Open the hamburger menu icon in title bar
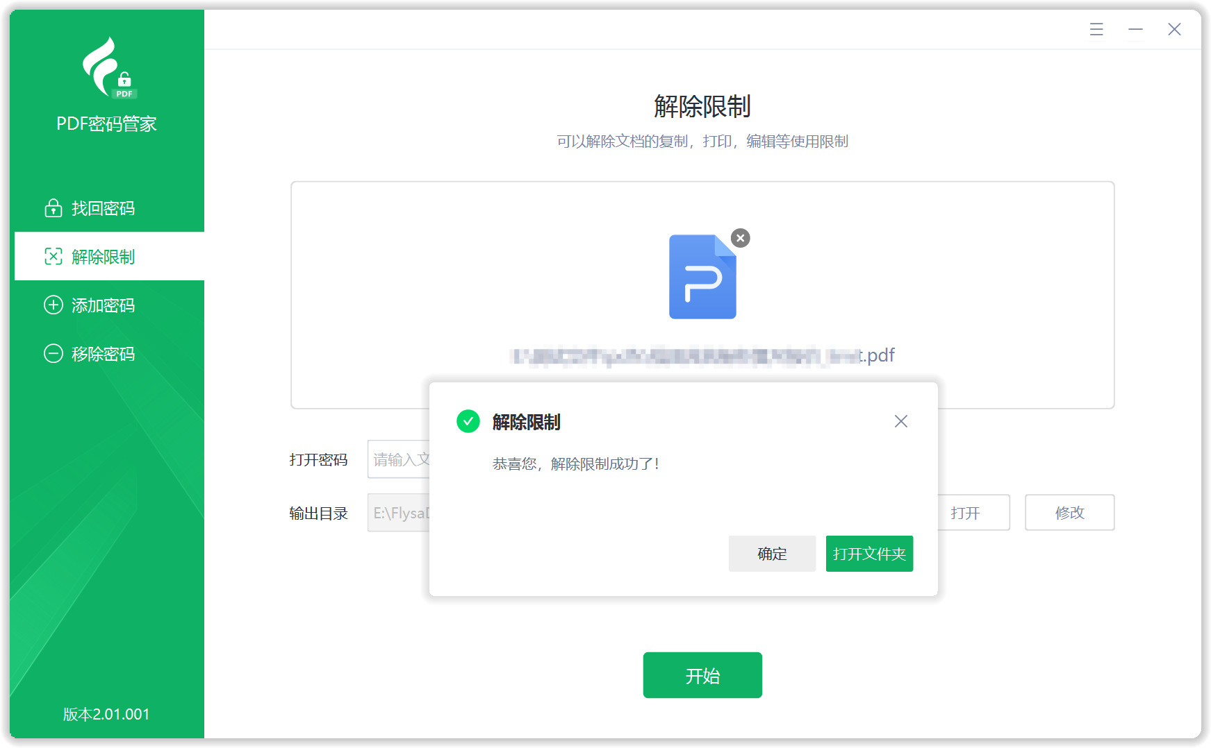 (x=1096, y=29)
